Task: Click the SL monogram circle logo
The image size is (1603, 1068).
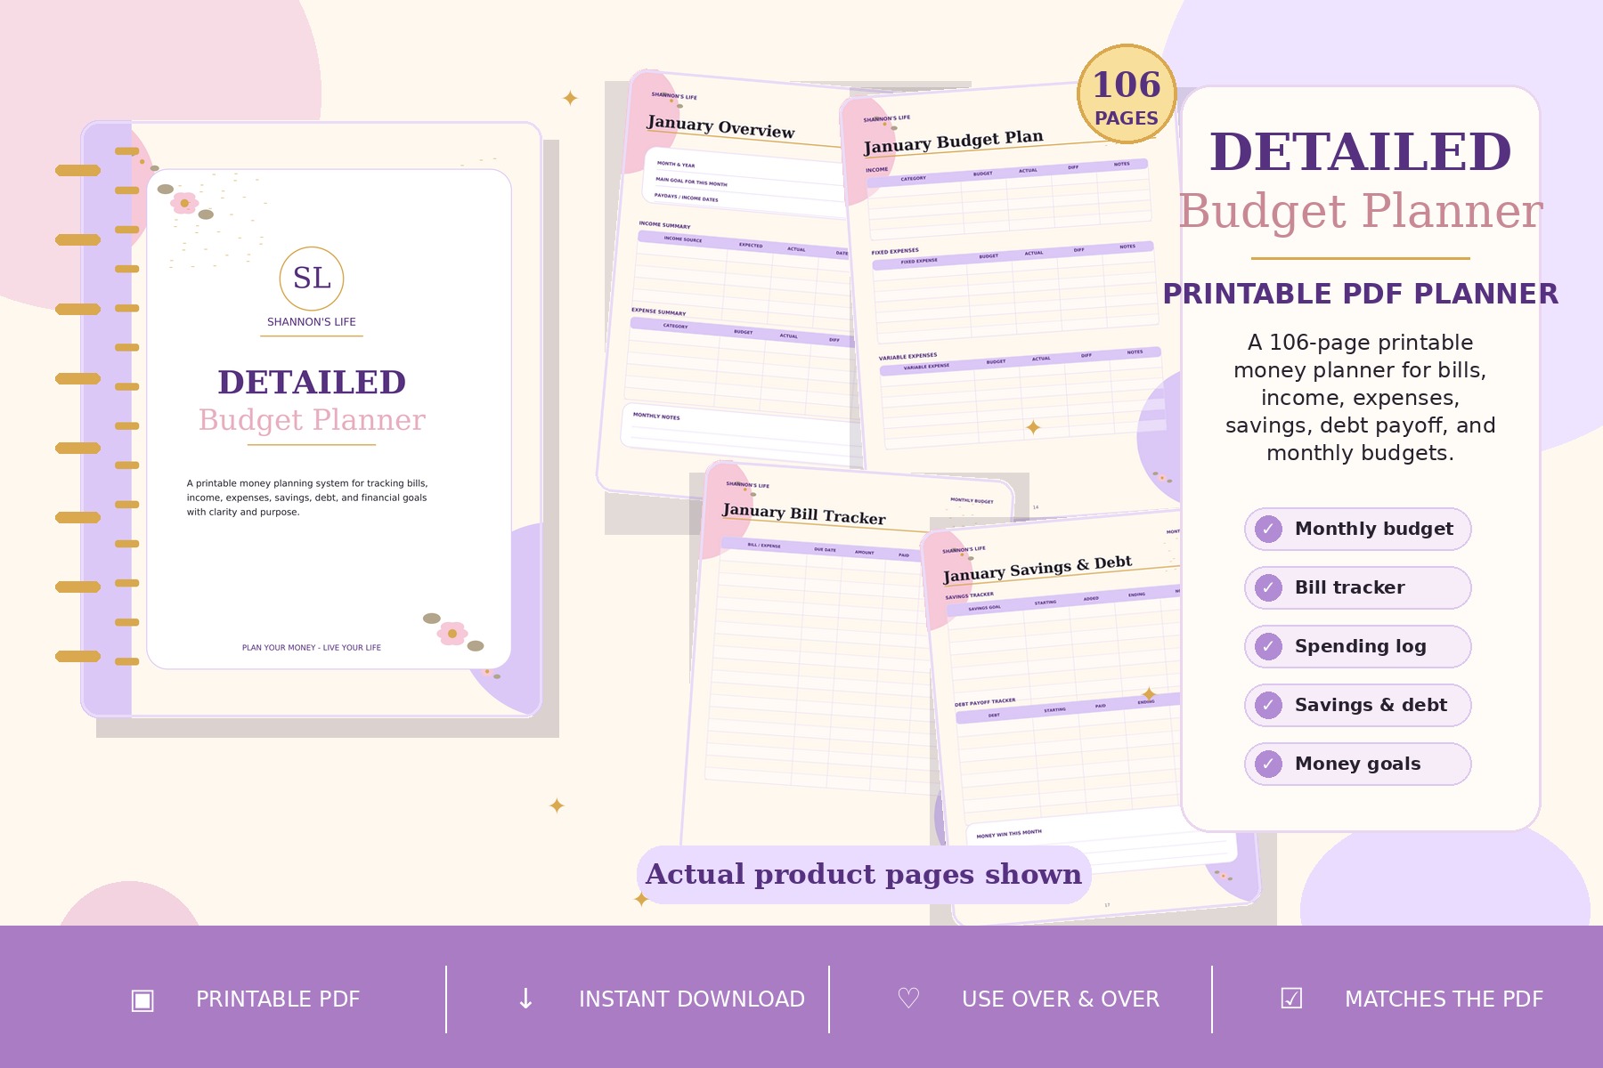Action: tap(312, 279)
